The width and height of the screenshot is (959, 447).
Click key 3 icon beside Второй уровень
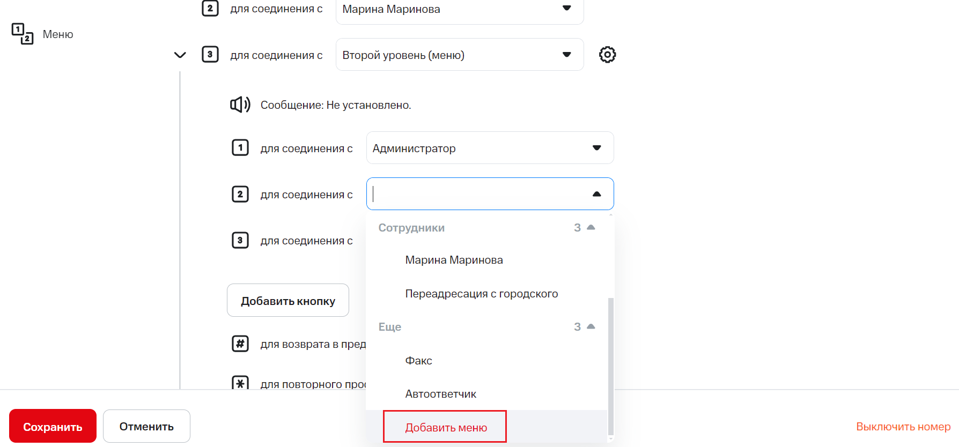210,55
